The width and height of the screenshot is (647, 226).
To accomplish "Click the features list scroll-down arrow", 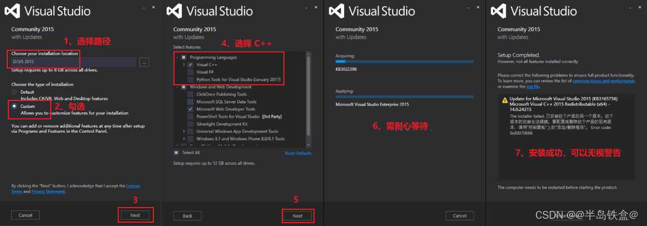I will 308,145.
